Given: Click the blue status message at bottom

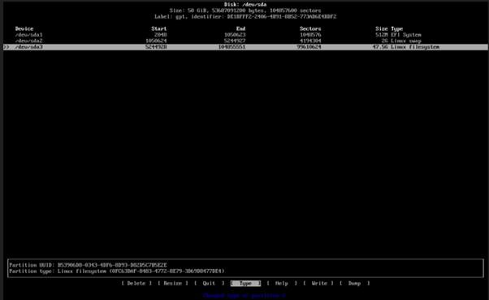Looking at the screenshot, I should point(244,295).
